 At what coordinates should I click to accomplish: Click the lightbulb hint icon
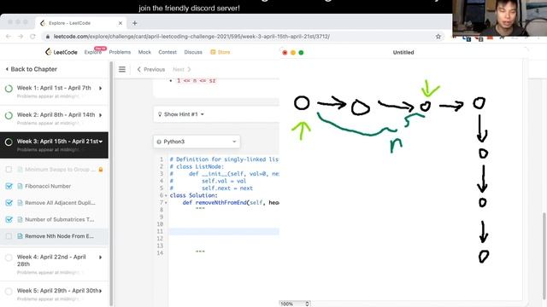[x=160, y=114]
